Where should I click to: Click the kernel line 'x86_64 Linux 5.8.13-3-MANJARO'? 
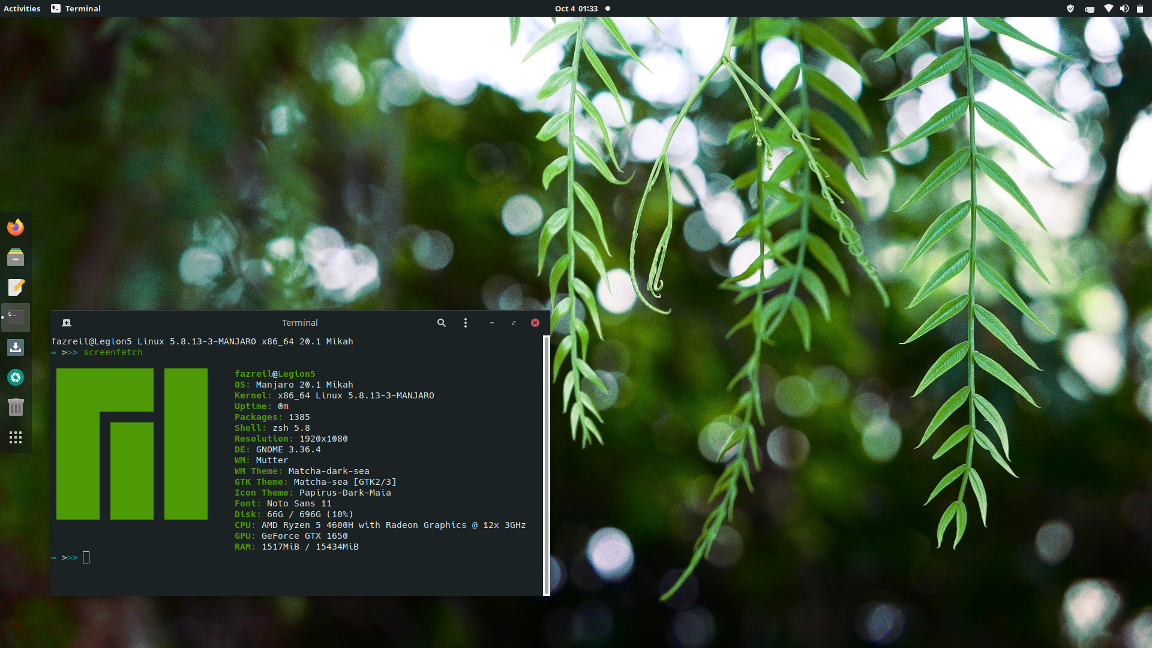tap(356, 395)
